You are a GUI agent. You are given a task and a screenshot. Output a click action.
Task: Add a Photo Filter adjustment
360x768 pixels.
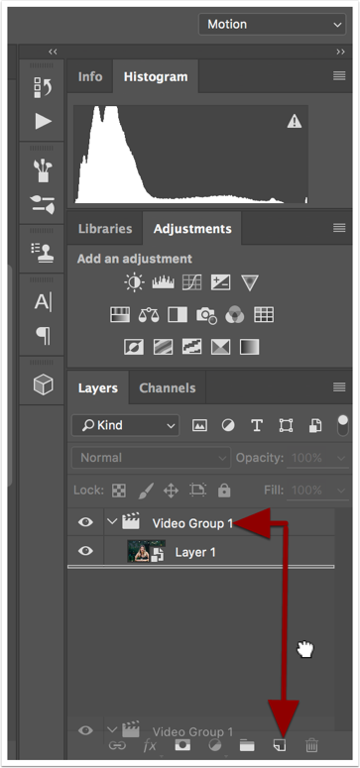206,315
